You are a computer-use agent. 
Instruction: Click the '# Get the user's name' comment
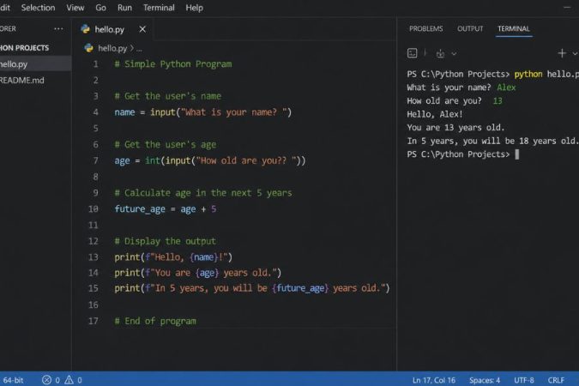pos(167,96)
